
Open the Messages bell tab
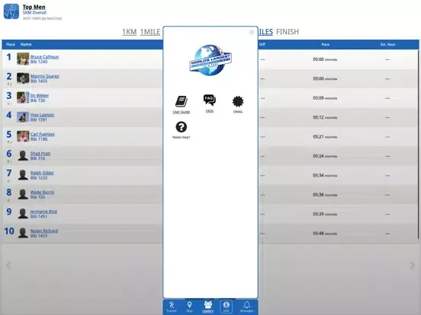246,307
